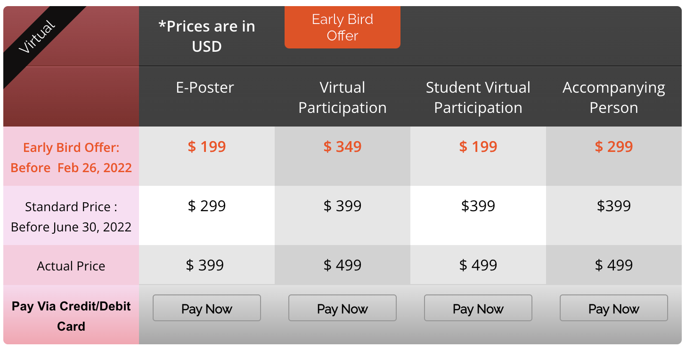This screenshot has height=349, width=686.
Task: Select the $ 299 Accompanying Person early price
Action: pos(614,147)
